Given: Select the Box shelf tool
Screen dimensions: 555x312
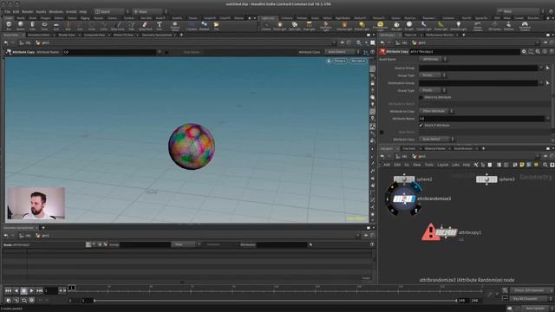Looking at the screenshot, I should [9, 25].
